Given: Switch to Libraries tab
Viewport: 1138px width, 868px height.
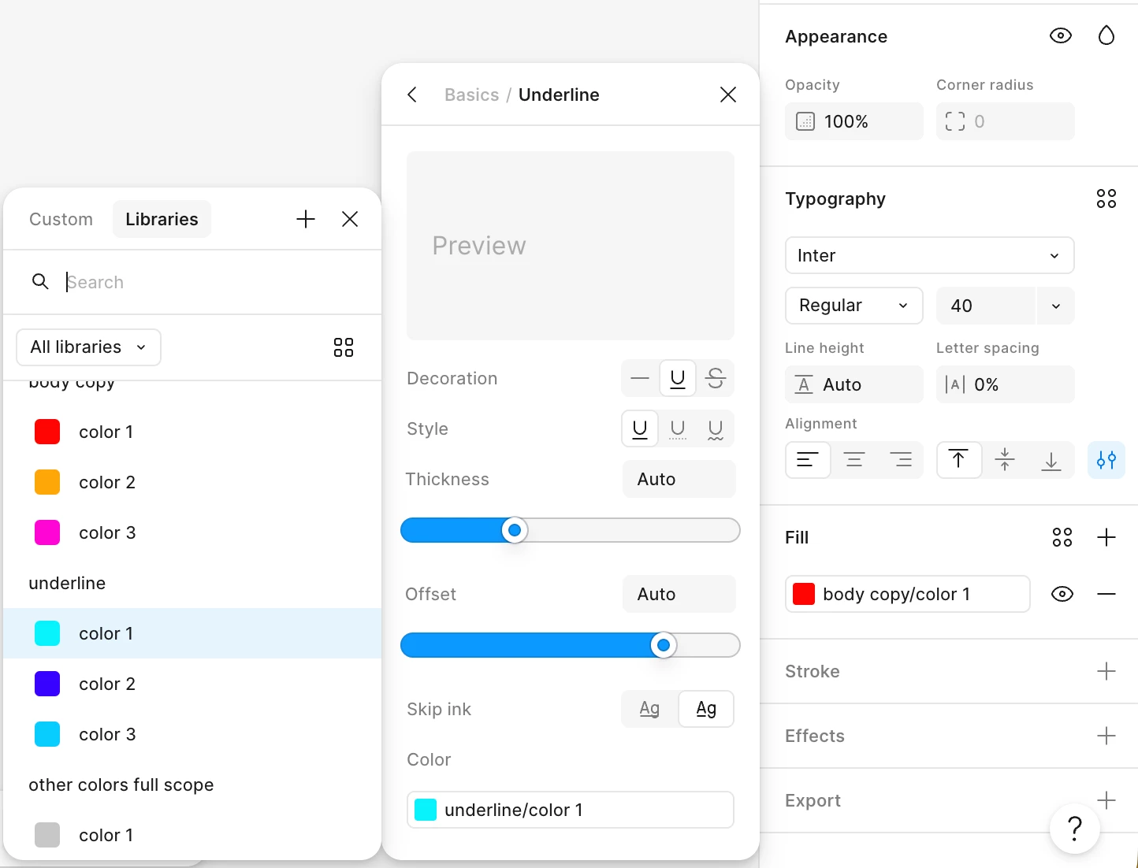Looking at the screenshot, I should click(162, 219).
